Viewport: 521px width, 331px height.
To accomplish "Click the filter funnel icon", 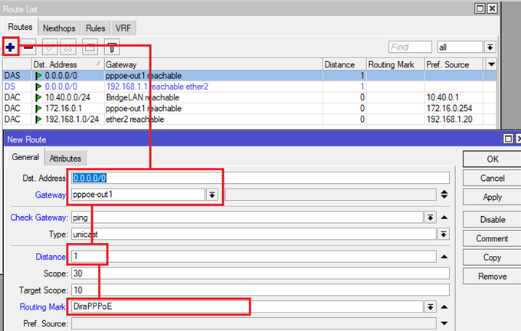I will tap(111, 47).
